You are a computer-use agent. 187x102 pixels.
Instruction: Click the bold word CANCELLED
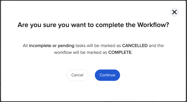click(135, 46)
